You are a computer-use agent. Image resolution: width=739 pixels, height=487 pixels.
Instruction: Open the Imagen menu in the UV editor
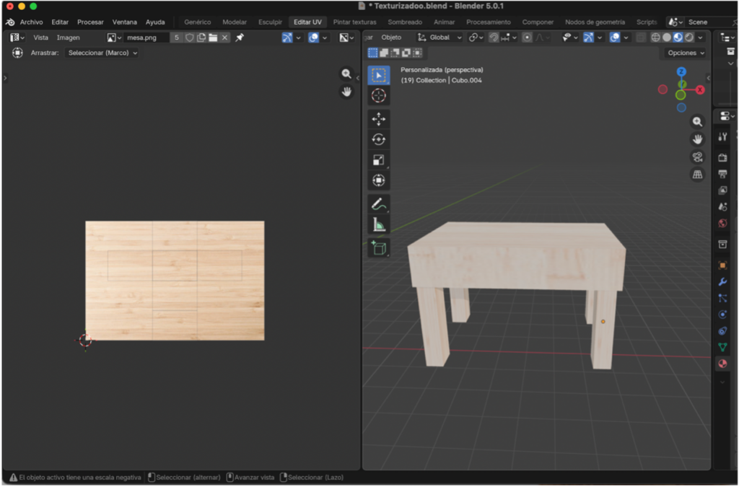[69, 37]
